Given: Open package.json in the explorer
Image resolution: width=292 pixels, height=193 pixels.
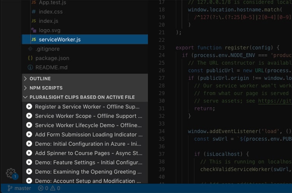Looking at the screenshot, I should pos(85,58).
